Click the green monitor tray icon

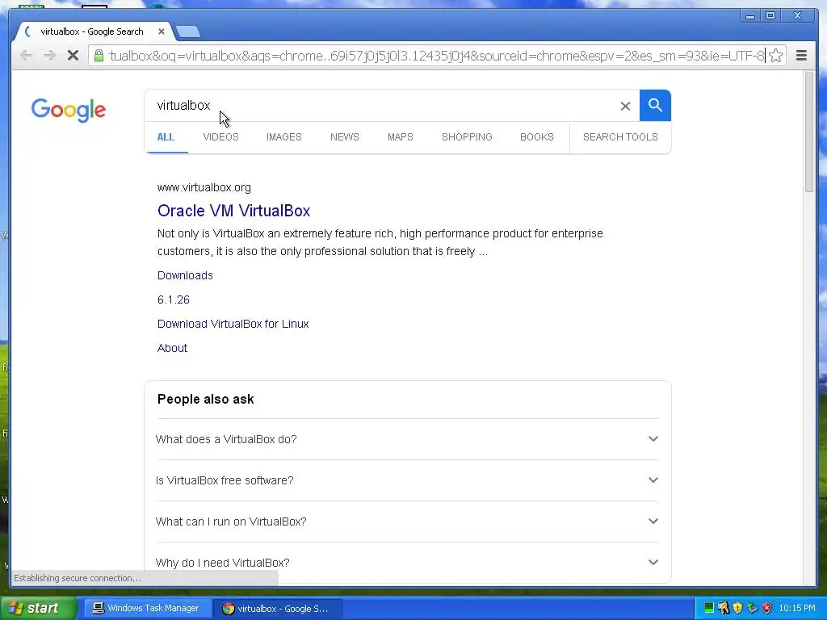[x=709, y=608]
